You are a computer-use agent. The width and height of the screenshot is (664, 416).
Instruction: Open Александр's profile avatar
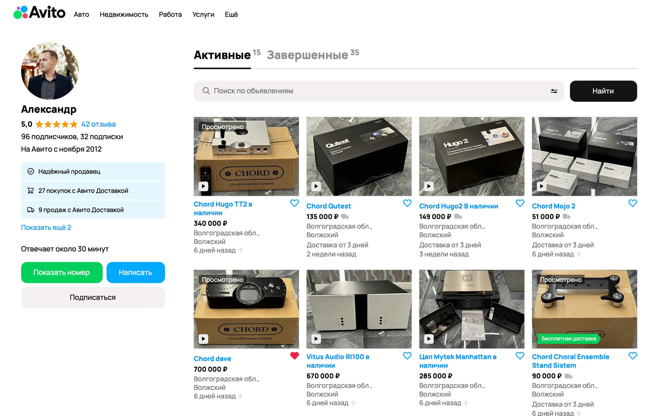coord(50,71)
